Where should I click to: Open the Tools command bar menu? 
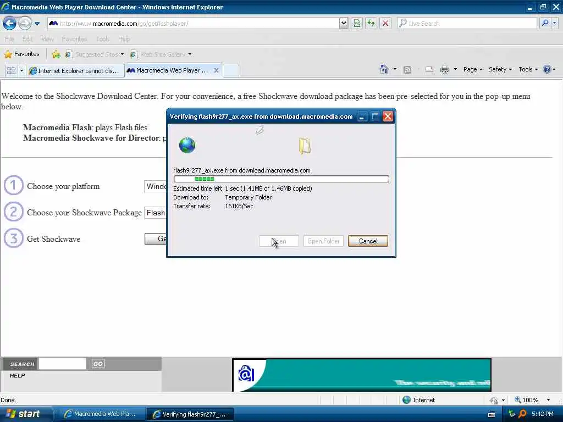[x=528, y=69]
